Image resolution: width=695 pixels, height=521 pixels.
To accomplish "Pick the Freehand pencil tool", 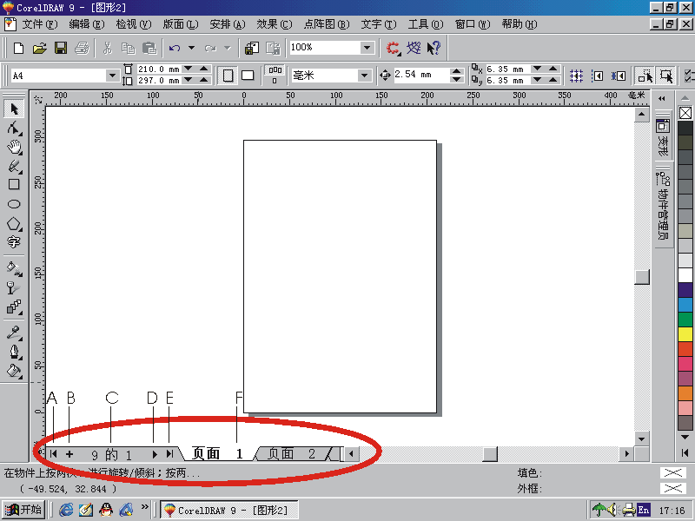I will pos(14,166).
